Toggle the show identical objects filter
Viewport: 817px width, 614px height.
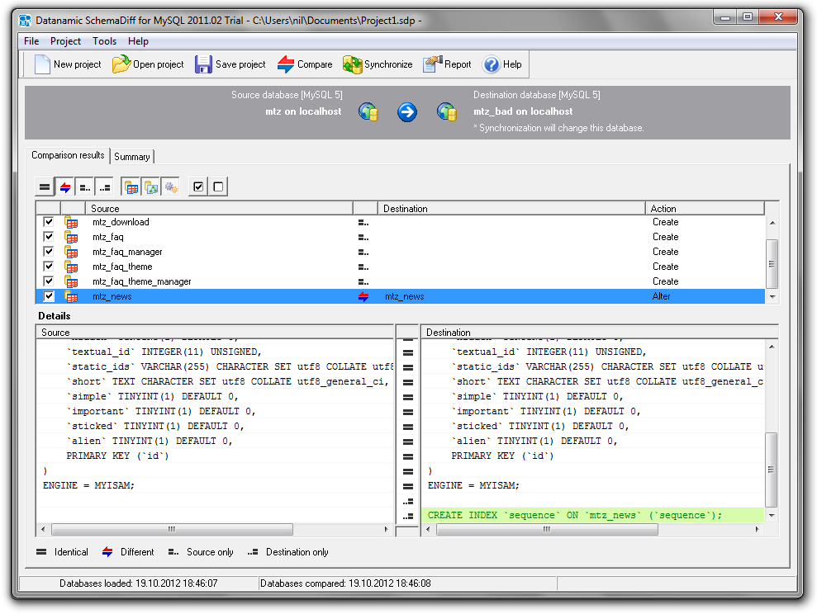(45, 187)
